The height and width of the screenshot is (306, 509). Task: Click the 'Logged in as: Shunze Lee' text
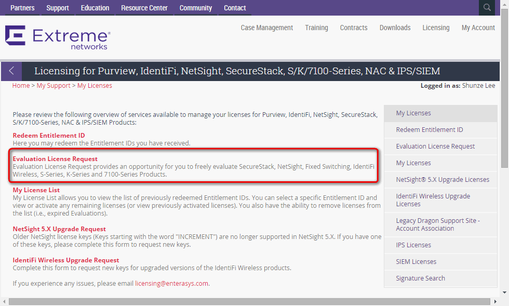(458, 85)
